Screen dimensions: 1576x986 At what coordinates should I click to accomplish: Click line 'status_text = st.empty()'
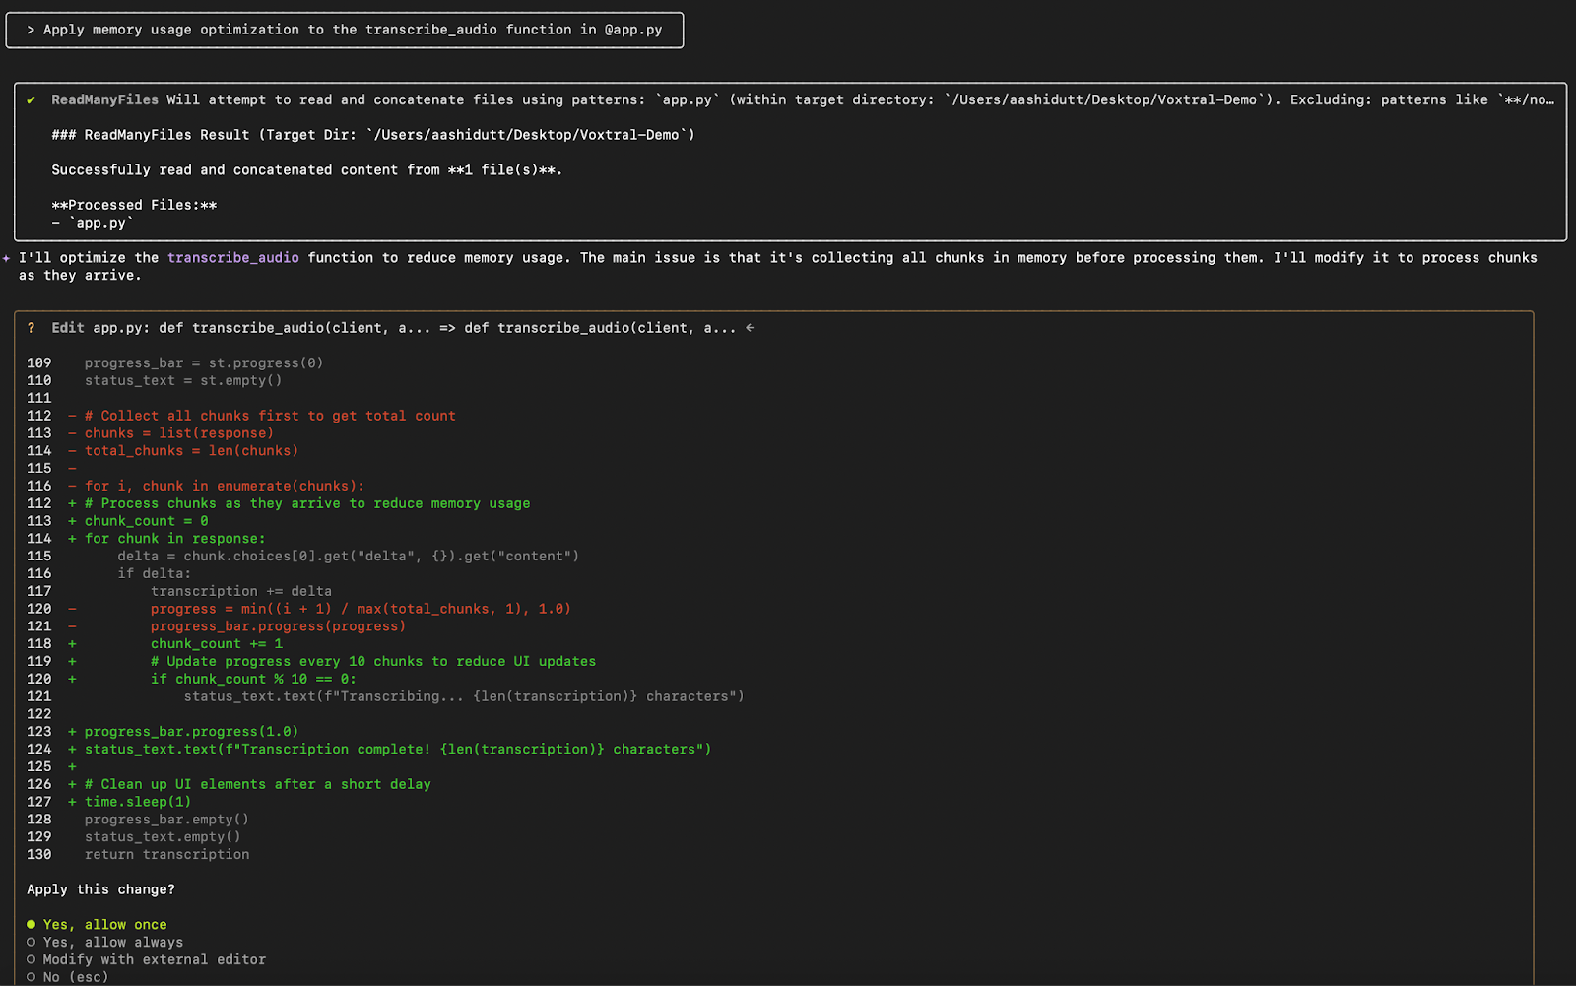click(183, 381)
